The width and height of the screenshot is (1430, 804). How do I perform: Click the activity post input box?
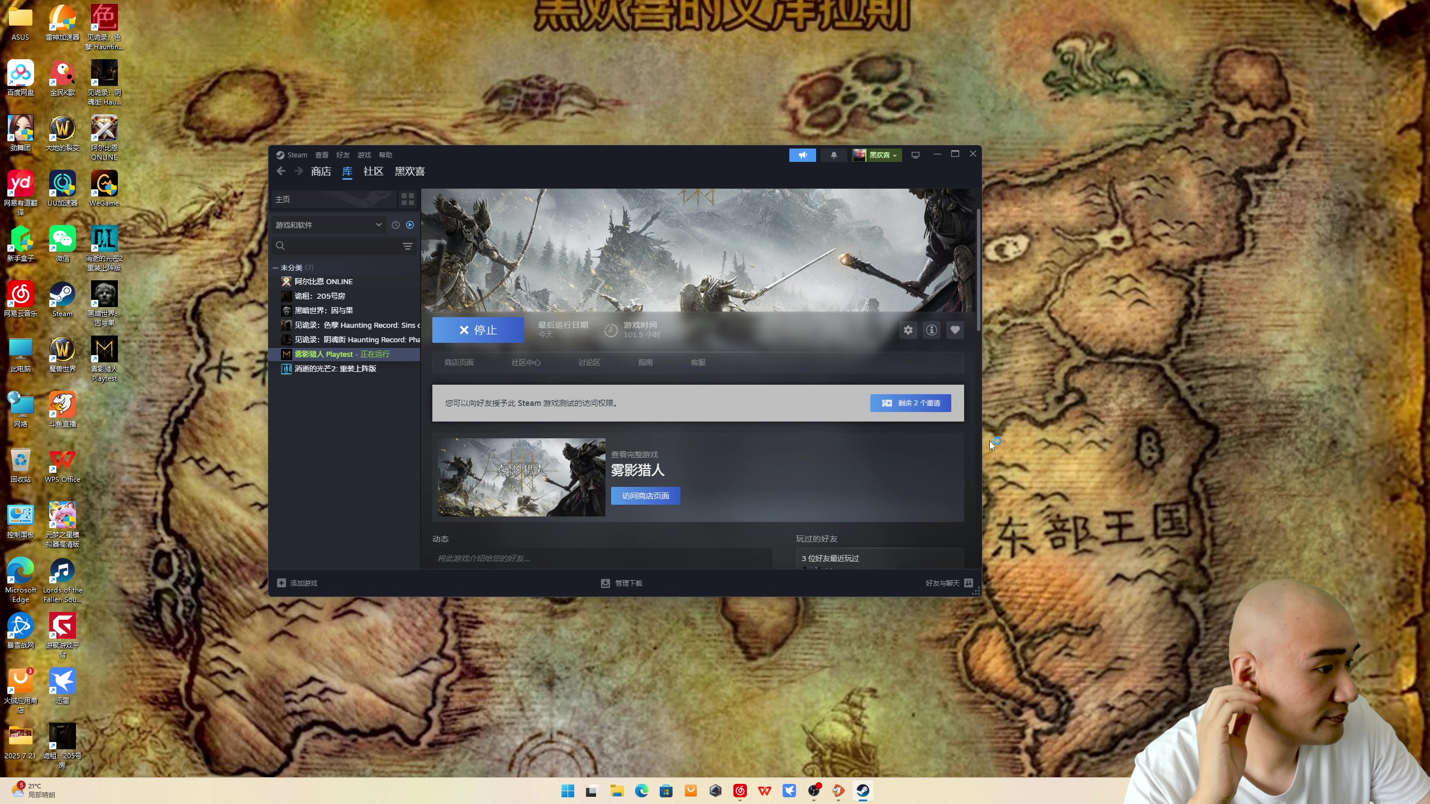click(x=602, y=558)
